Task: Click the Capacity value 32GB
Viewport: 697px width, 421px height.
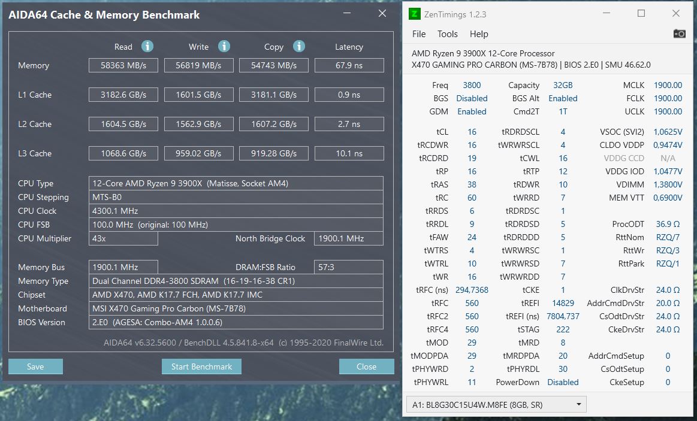Action: pos(563,85)
